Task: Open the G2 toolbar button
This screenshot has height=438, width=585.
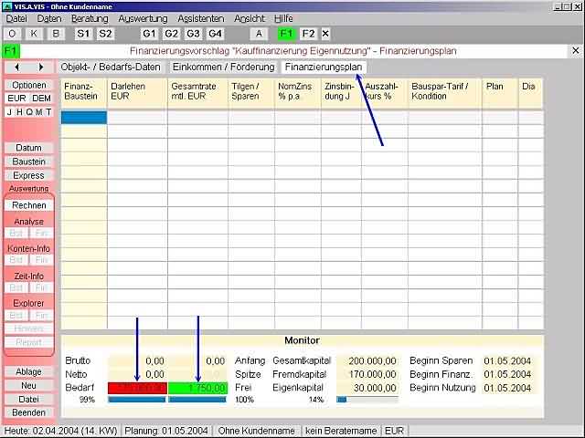Action: [171, 34]
